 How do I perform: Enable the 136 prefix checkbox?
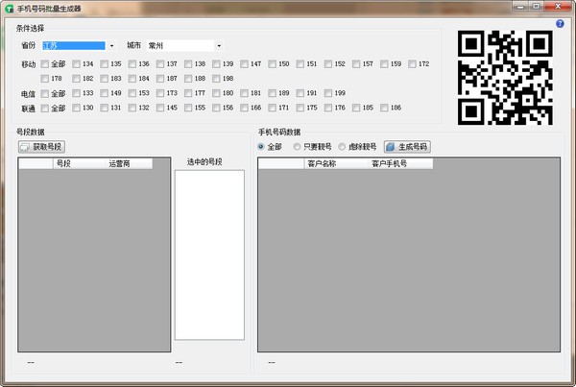pyautogui.click(x=132, y=64)
